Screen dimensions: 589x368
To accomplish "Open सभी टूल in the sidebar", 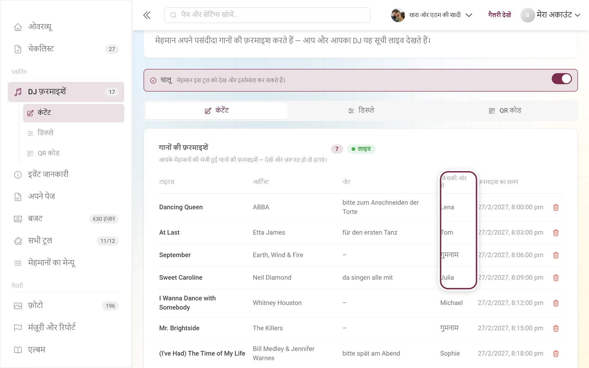I will (x=66, y=241).
